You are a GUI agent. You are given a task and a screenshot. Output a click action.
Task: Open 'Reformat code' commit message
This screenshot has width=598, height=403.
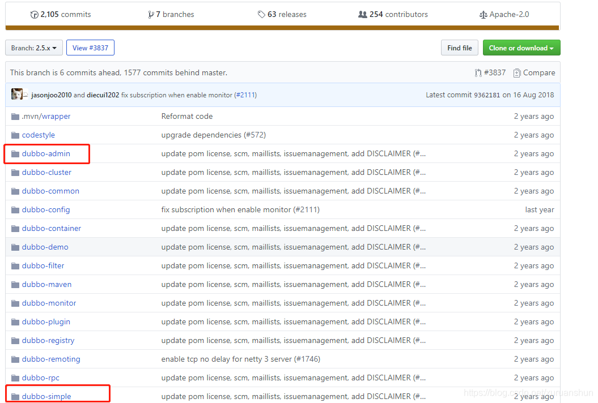[x=187, y=116]
